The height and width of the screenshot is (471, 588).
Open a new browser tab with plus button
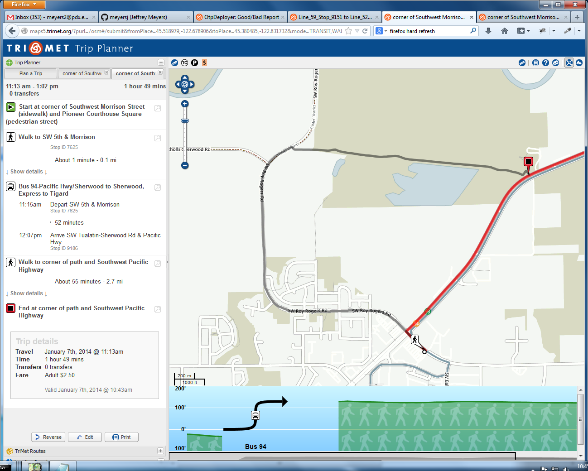pos(577,17)
